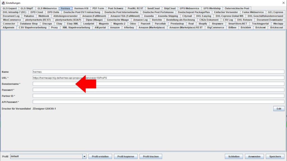The width and height of the screenshot is (287, 161).
Task: Open the Hermes HSI tab
Action: pyautogui.click(x=81, y=8)
